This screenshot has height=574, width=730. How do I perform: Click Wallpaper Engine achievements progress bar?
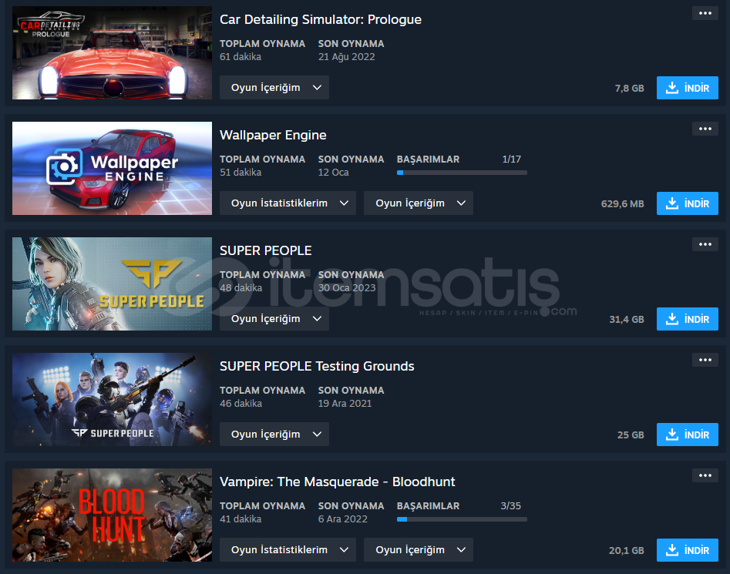click(x=462, y=173)
